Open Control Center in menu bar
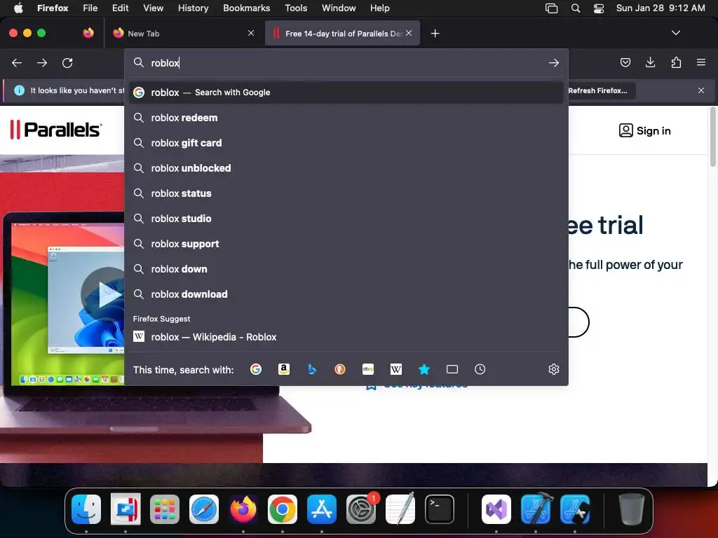Image resolution: width=718 pixels, height=538 pixels. [599, 8]
